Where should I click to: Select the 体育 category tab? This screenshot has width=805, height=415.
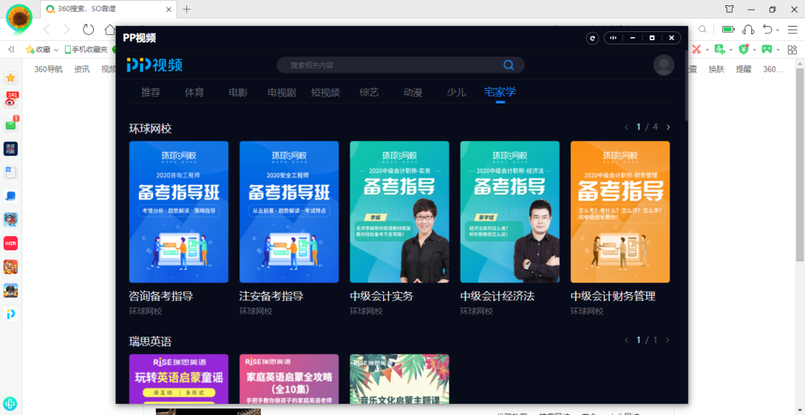click(194, 92)
